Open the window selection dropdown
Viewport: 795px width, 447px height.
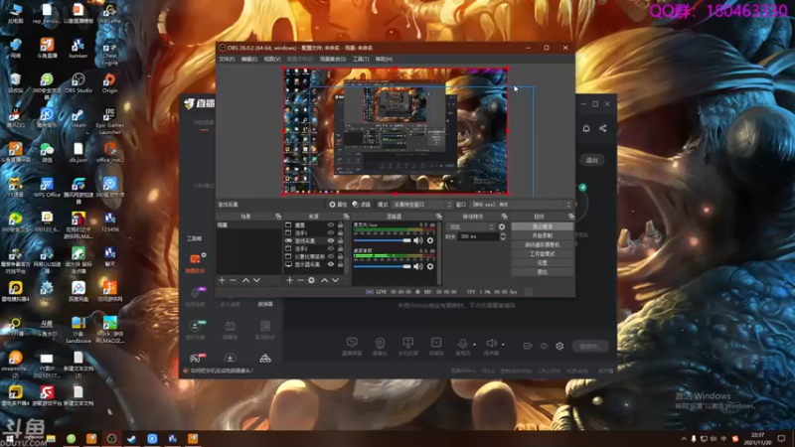(x=521, y=205)
